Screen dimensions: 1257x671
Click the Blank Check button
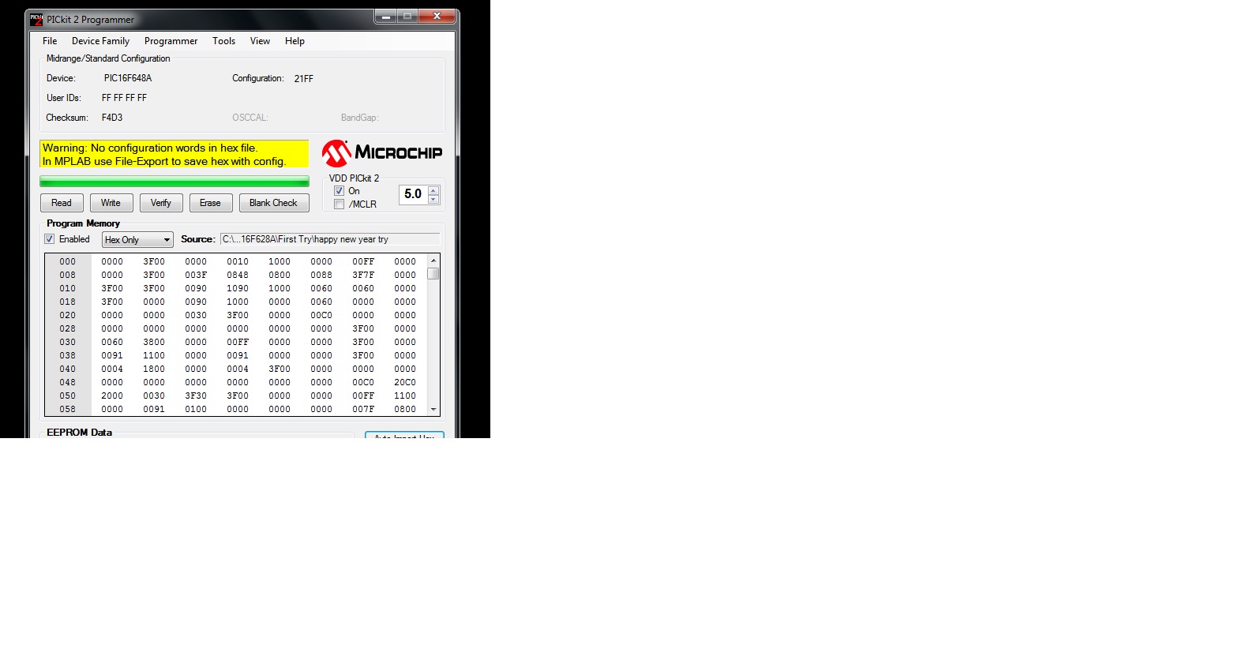274,203
